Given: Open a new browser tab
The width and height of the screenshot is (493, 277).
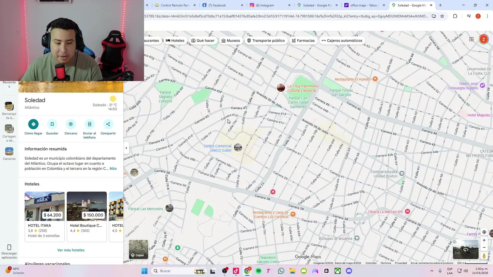Looking at the screenshot, I should (x=440, y=5).
